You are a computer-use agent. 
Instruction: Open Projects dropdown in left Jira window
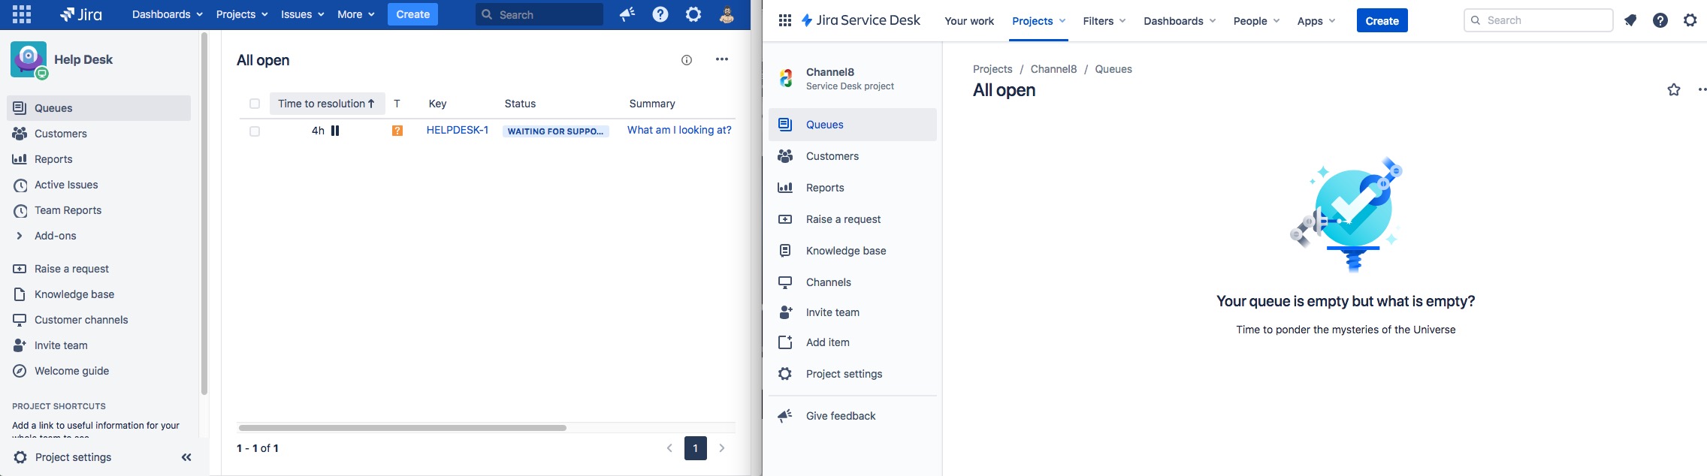pyautogui.click(x=242, y=14)
